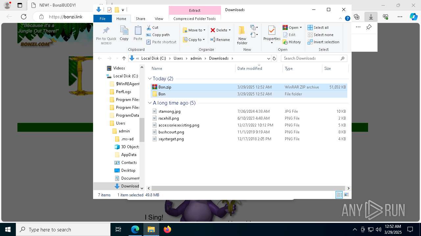Open Copilot icon in Edge
This screenshot has width=421, height=236.
coord(413,17)
